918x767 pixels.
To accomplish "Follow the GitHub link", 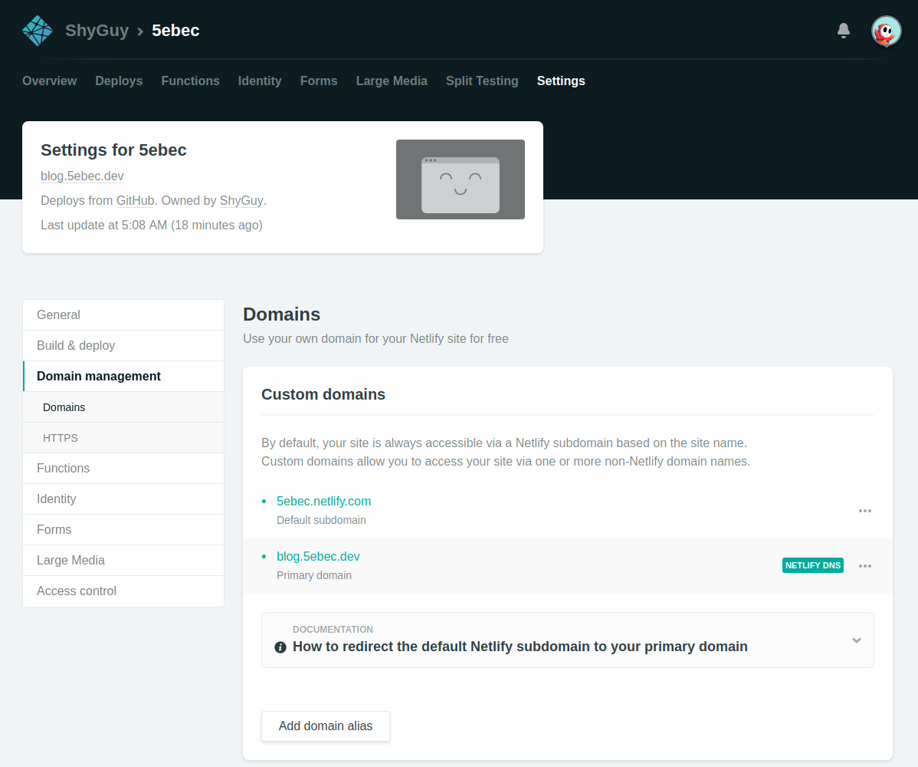I will coord(135,200).
